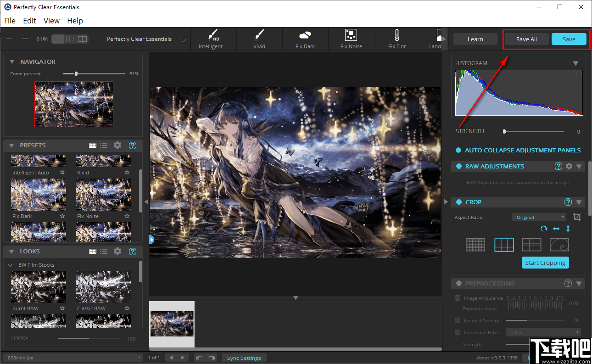Viewport: 592px width, 364px height.
Task: Open the Perfectly Clear Essentials preset dropdown
Action: click(183, 39)
